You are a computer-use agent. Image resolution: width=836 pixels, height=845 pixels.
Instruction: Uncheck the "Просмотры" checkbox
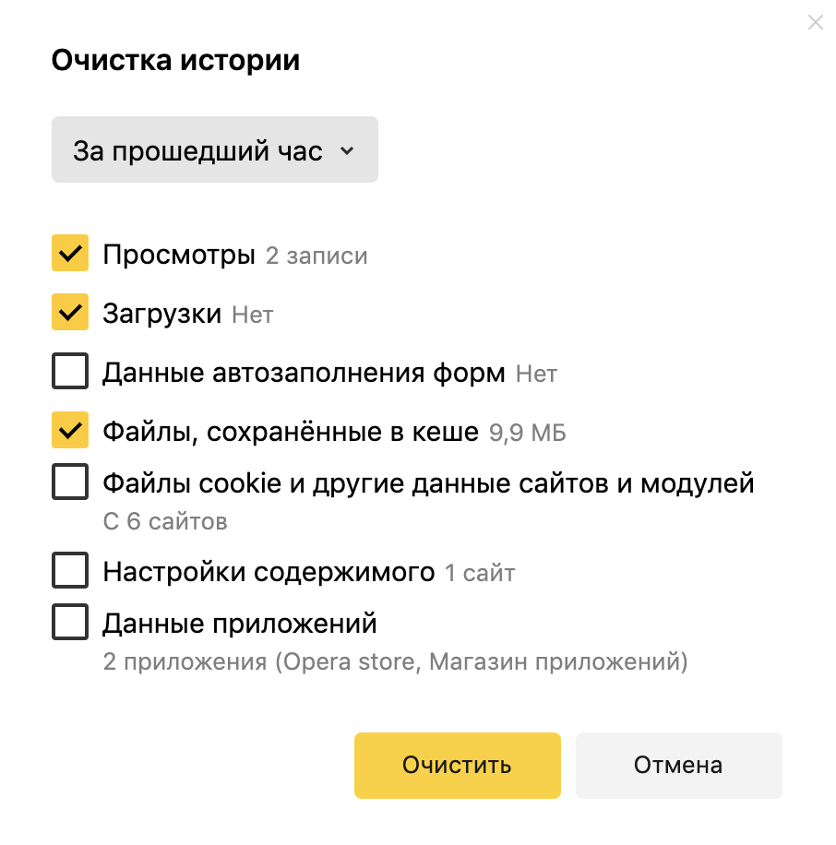[70, 254]
